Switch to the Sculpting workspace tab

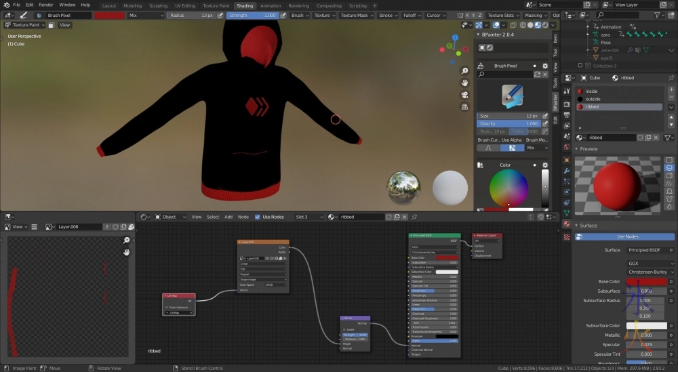point(158,5)
